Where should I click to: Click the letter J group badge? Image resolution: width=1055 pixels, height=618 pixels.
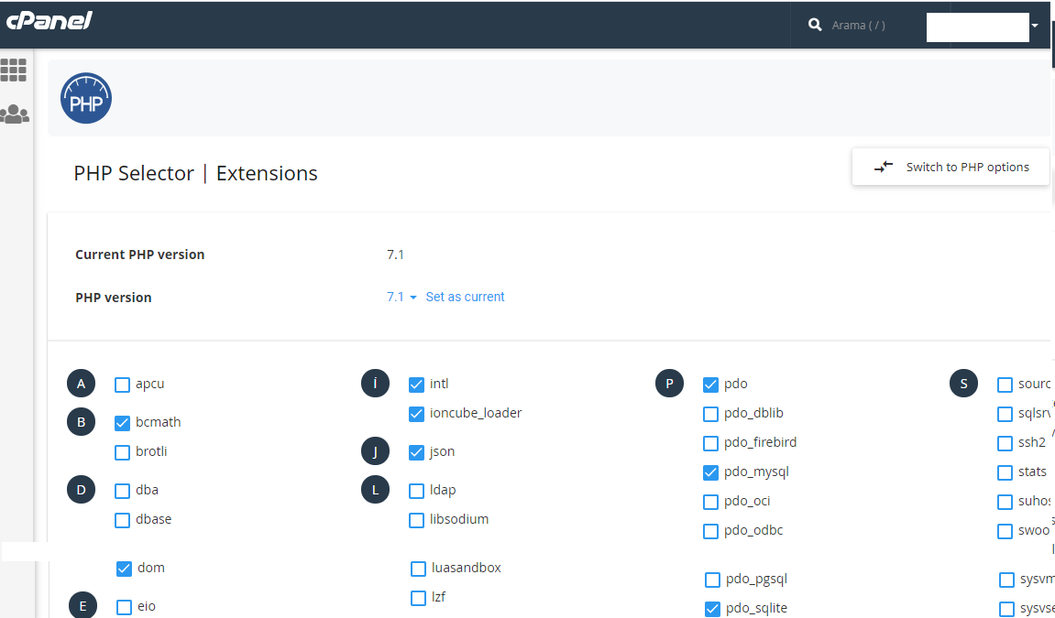click(x=376, y=451)
